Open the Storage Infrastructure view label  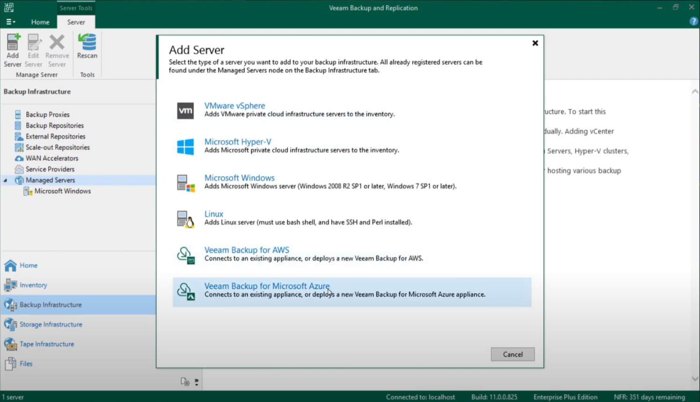tap(51, 324)
